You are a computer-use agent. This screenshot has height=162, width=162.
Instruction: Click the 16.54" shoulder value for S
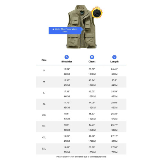click(x=67, y=69)
